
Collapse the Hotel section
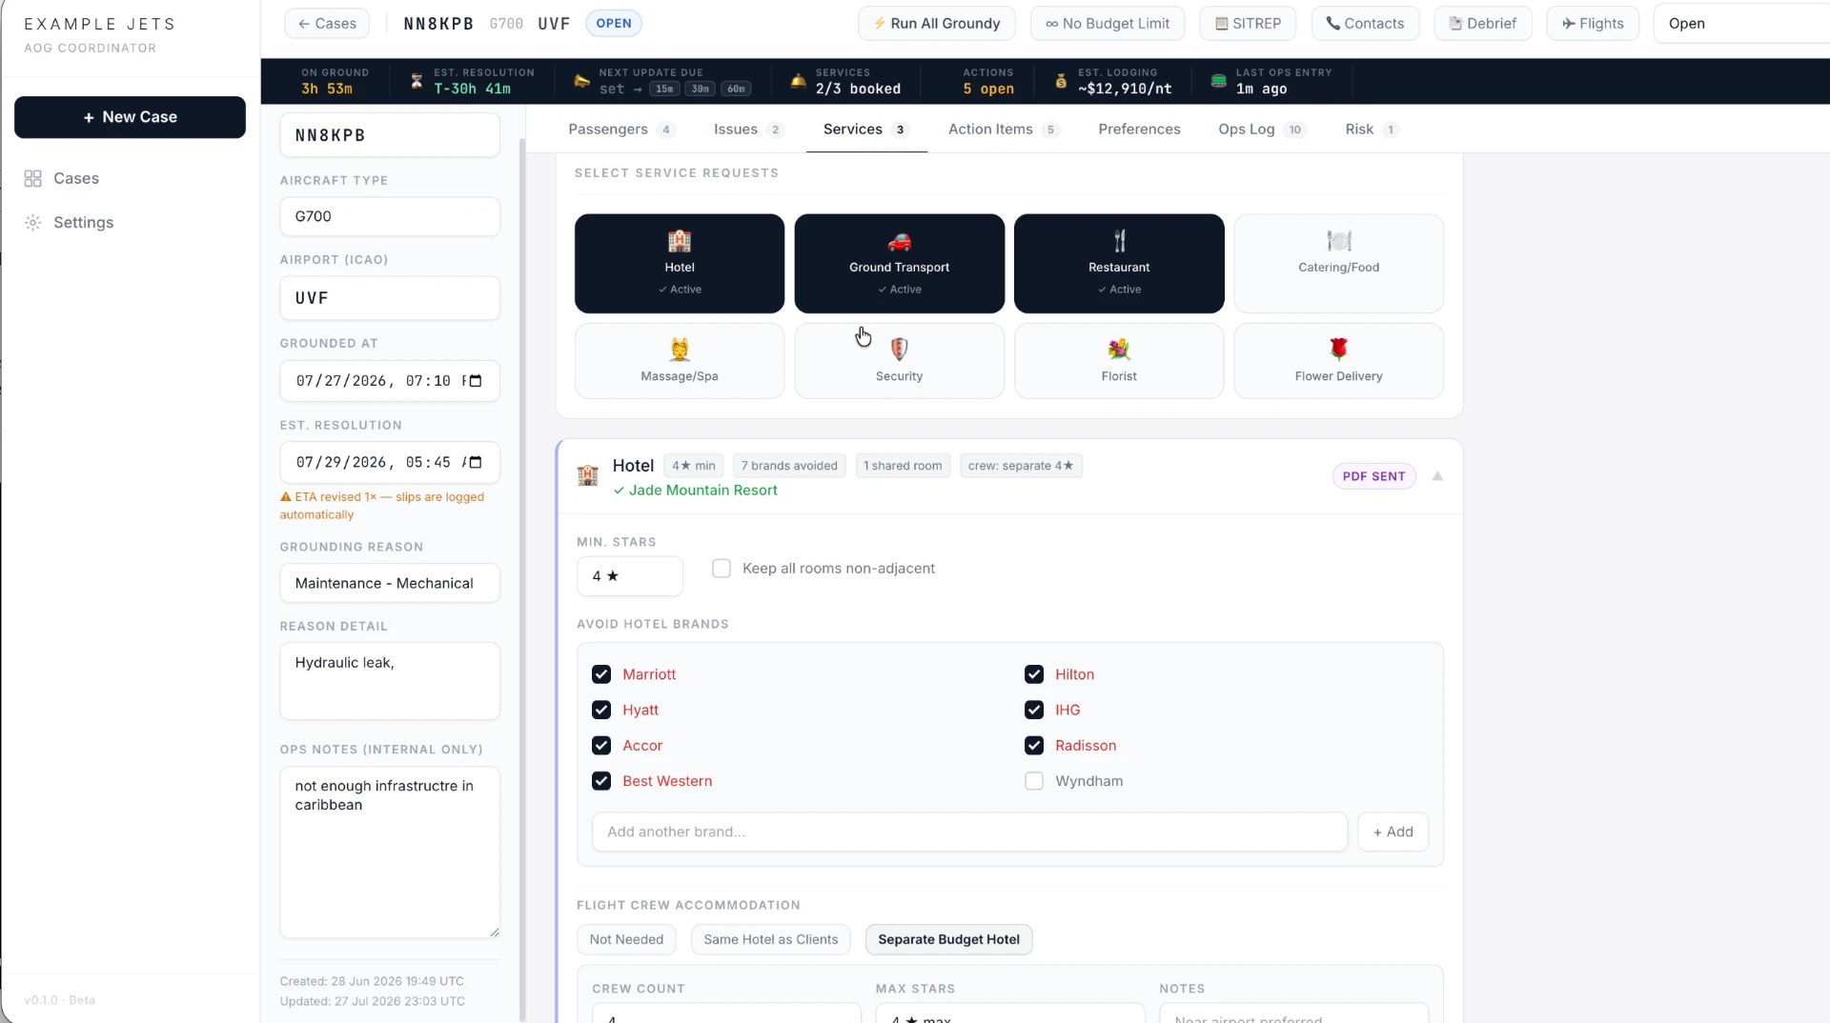(x=1437, y=476)
